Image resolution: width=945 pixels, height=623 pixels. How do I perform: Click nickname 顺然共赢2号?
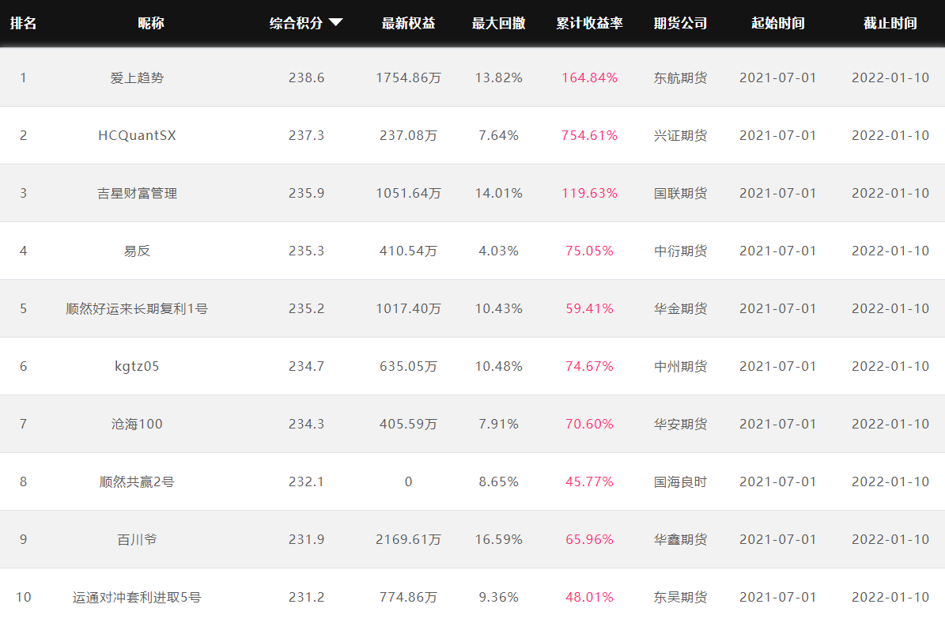137,481
